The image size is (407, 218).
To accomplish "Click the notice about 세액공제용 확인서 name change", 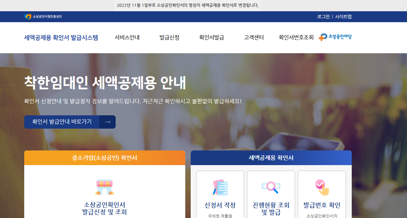I will tap(203, 5).
